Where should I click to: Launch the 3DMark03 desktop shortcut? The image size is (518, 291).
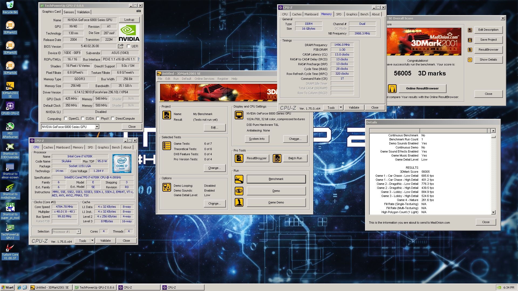pos(10,27)
